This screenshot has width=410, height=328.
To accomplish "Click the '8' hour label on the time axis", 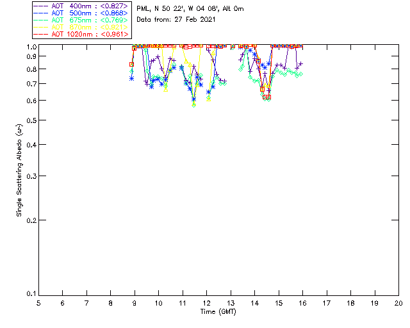I will coord(111,303).
